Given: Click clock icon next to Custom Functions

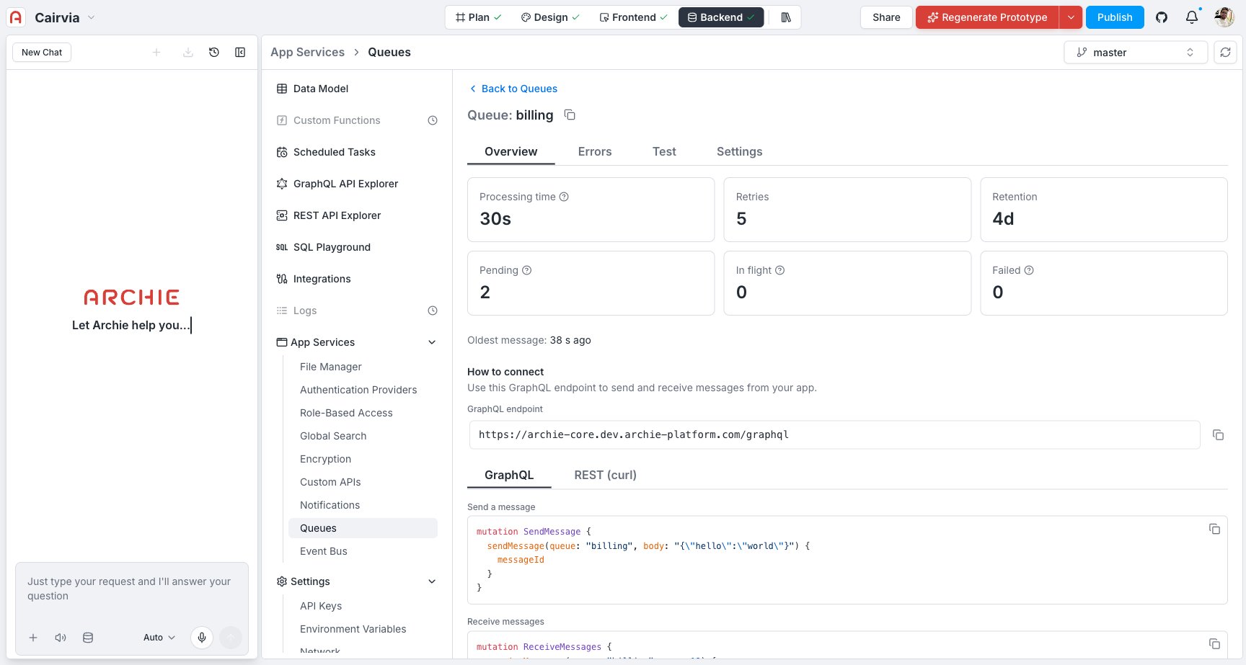Looking at the screenshot, I should (433, 120).
